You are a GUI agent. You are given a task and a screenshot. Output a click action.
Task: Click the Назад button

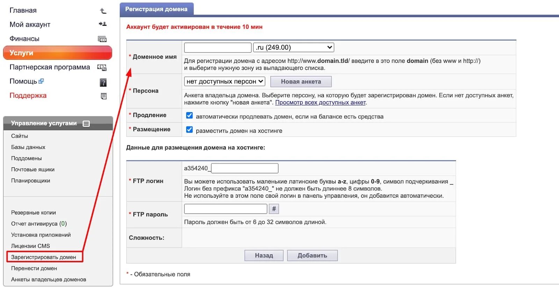264,256
